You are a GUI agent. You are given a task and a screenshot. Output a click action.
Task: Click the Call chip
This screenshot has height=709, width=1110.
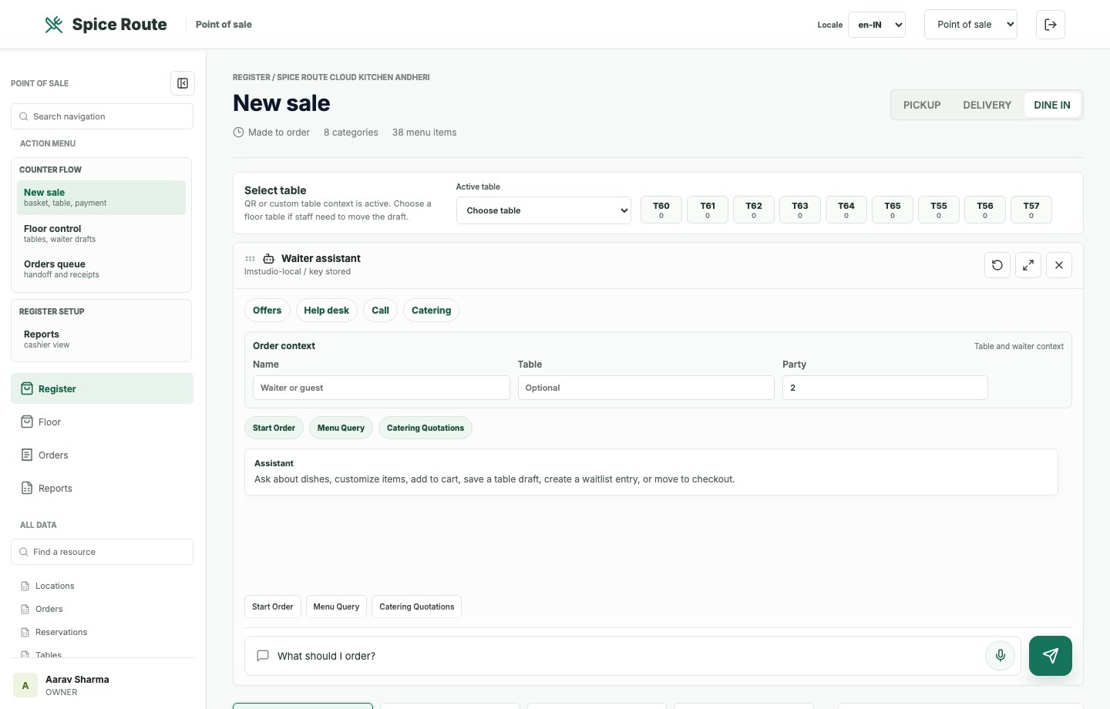380,310
